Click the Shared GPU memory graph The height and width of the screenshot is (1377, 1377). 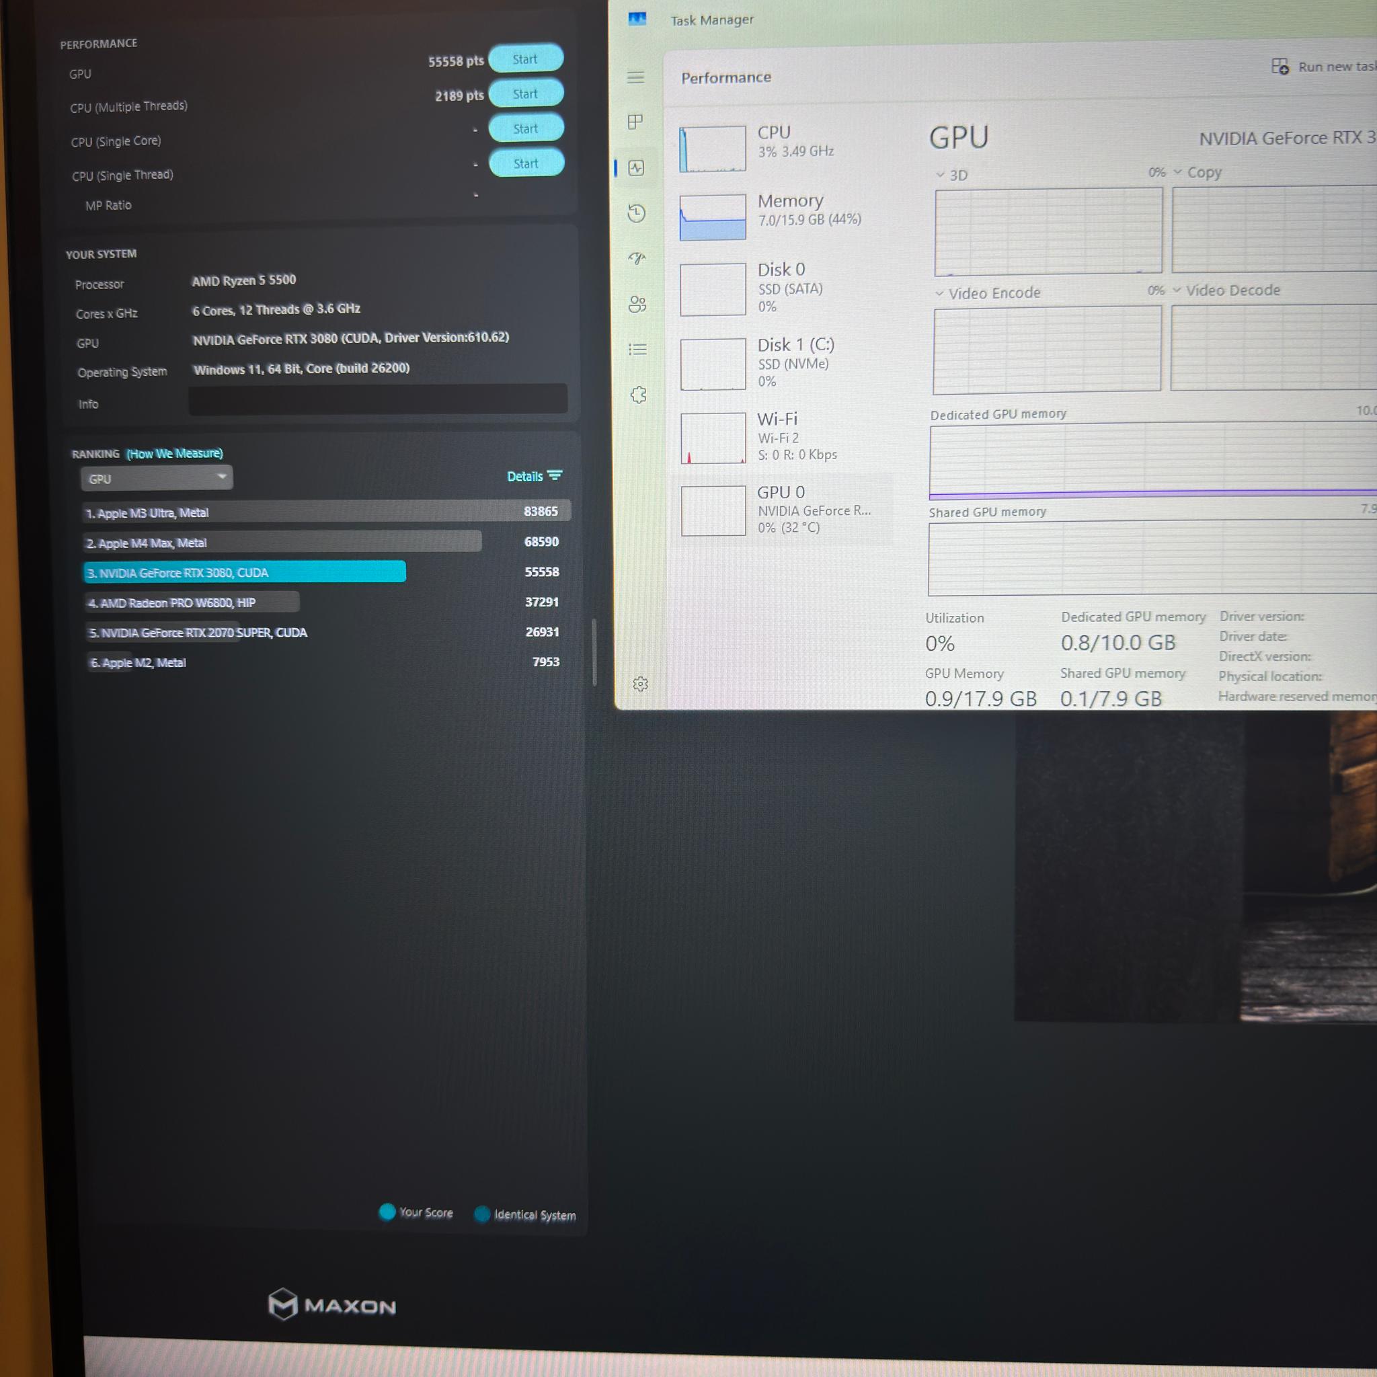1152,558
